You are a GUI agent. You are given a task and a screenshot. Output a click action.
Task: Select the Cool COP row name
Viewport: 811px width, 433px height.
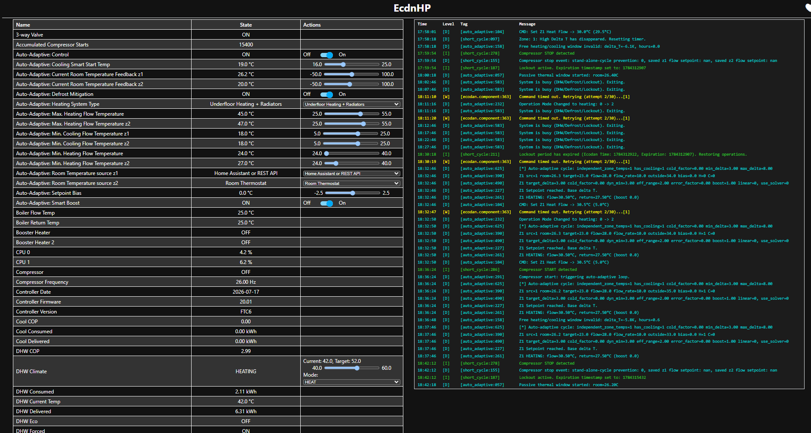tap(27, 322)
